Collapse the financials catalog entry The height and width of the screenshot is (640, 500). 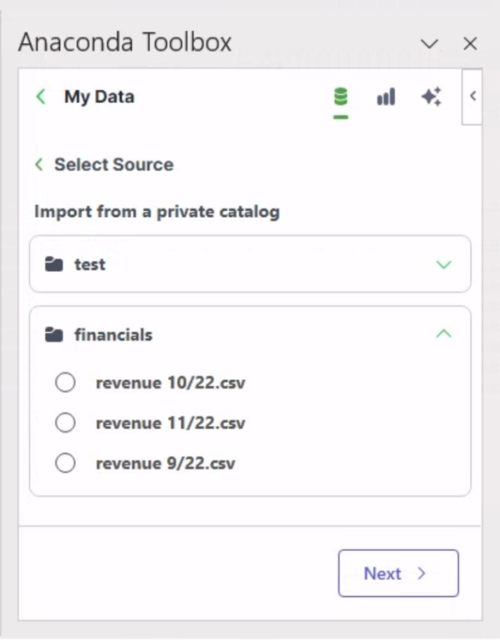(443, 334)
